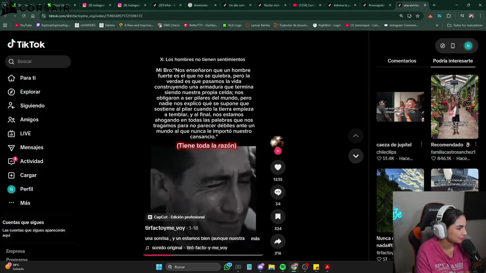
Task: Open the Nightbot Login bookmark
Action: pyautogui.click(x=327, y=25)
